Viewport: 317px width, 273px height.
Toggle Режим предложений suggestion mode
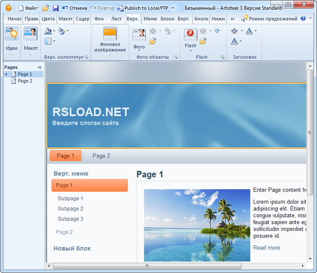[269, 19]
